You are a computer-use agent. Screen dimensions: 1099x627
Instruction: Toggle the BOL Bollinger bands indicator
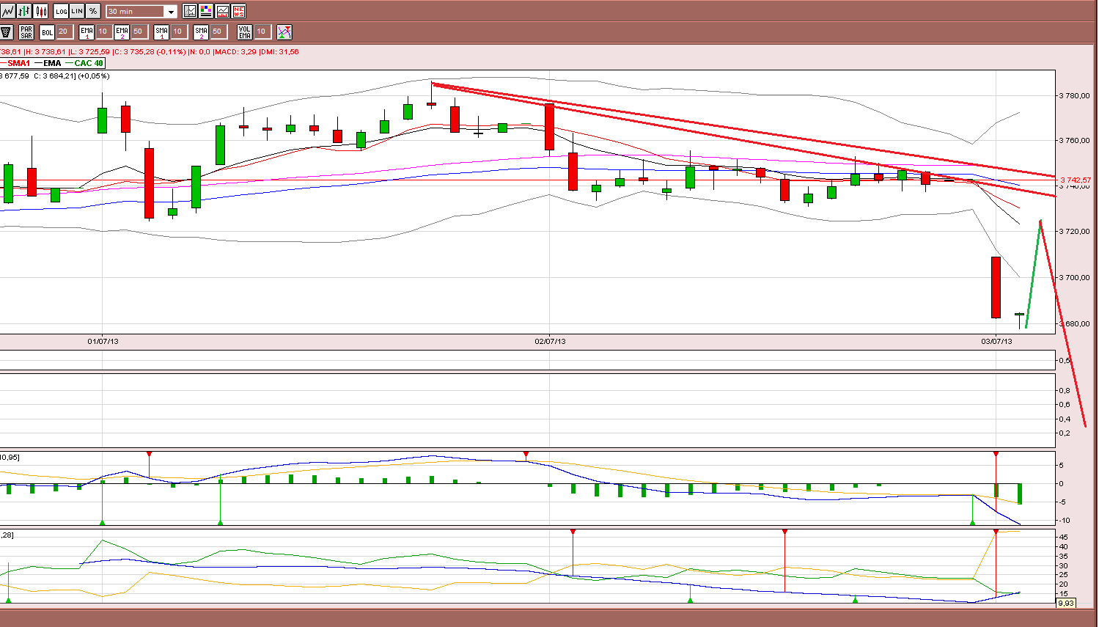click(x=47, y=32)
